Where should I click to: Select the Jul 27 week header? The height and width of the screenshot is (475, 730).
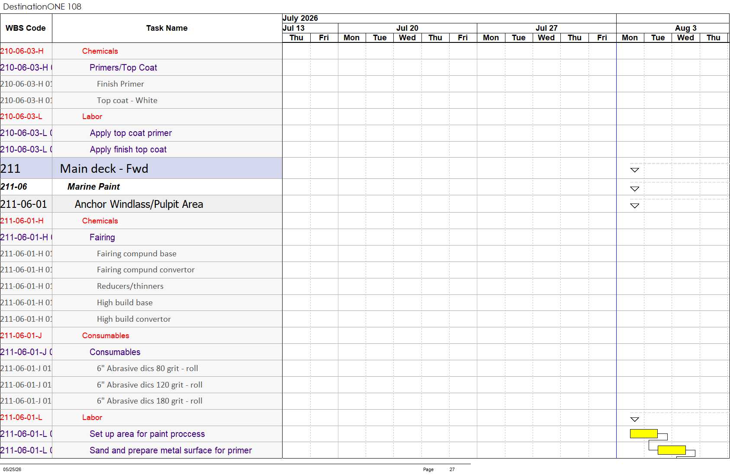(x=547, y=28)
